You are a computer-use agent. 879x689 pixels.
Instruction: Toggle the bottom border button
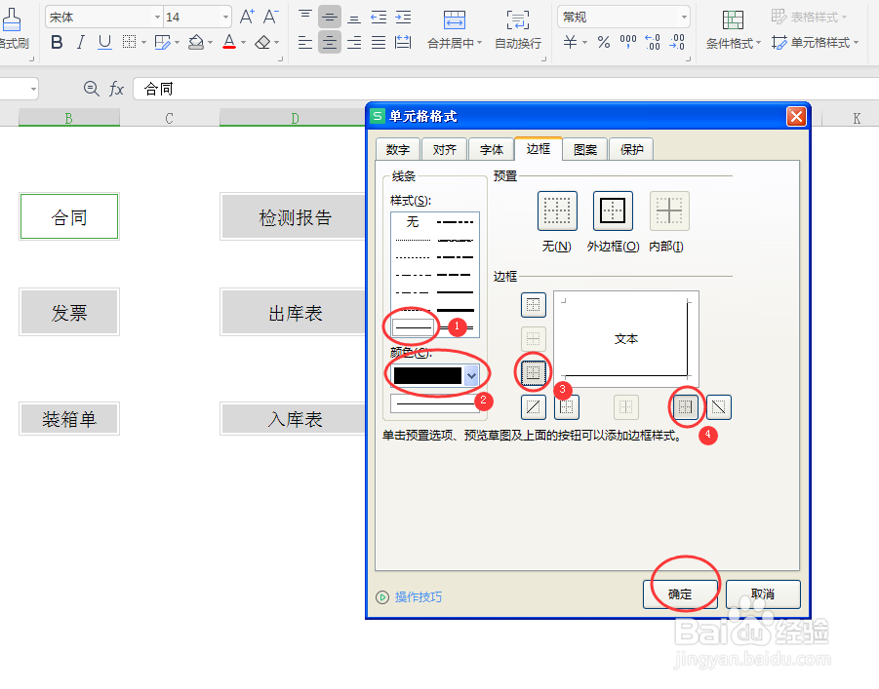[533, 372]
